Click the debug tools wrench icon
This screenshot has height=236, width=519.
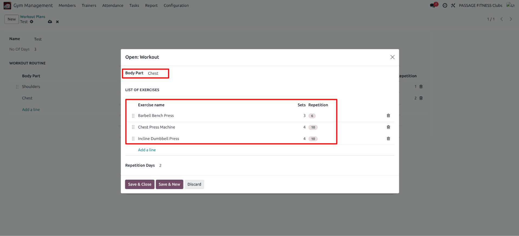pos(453,5)
